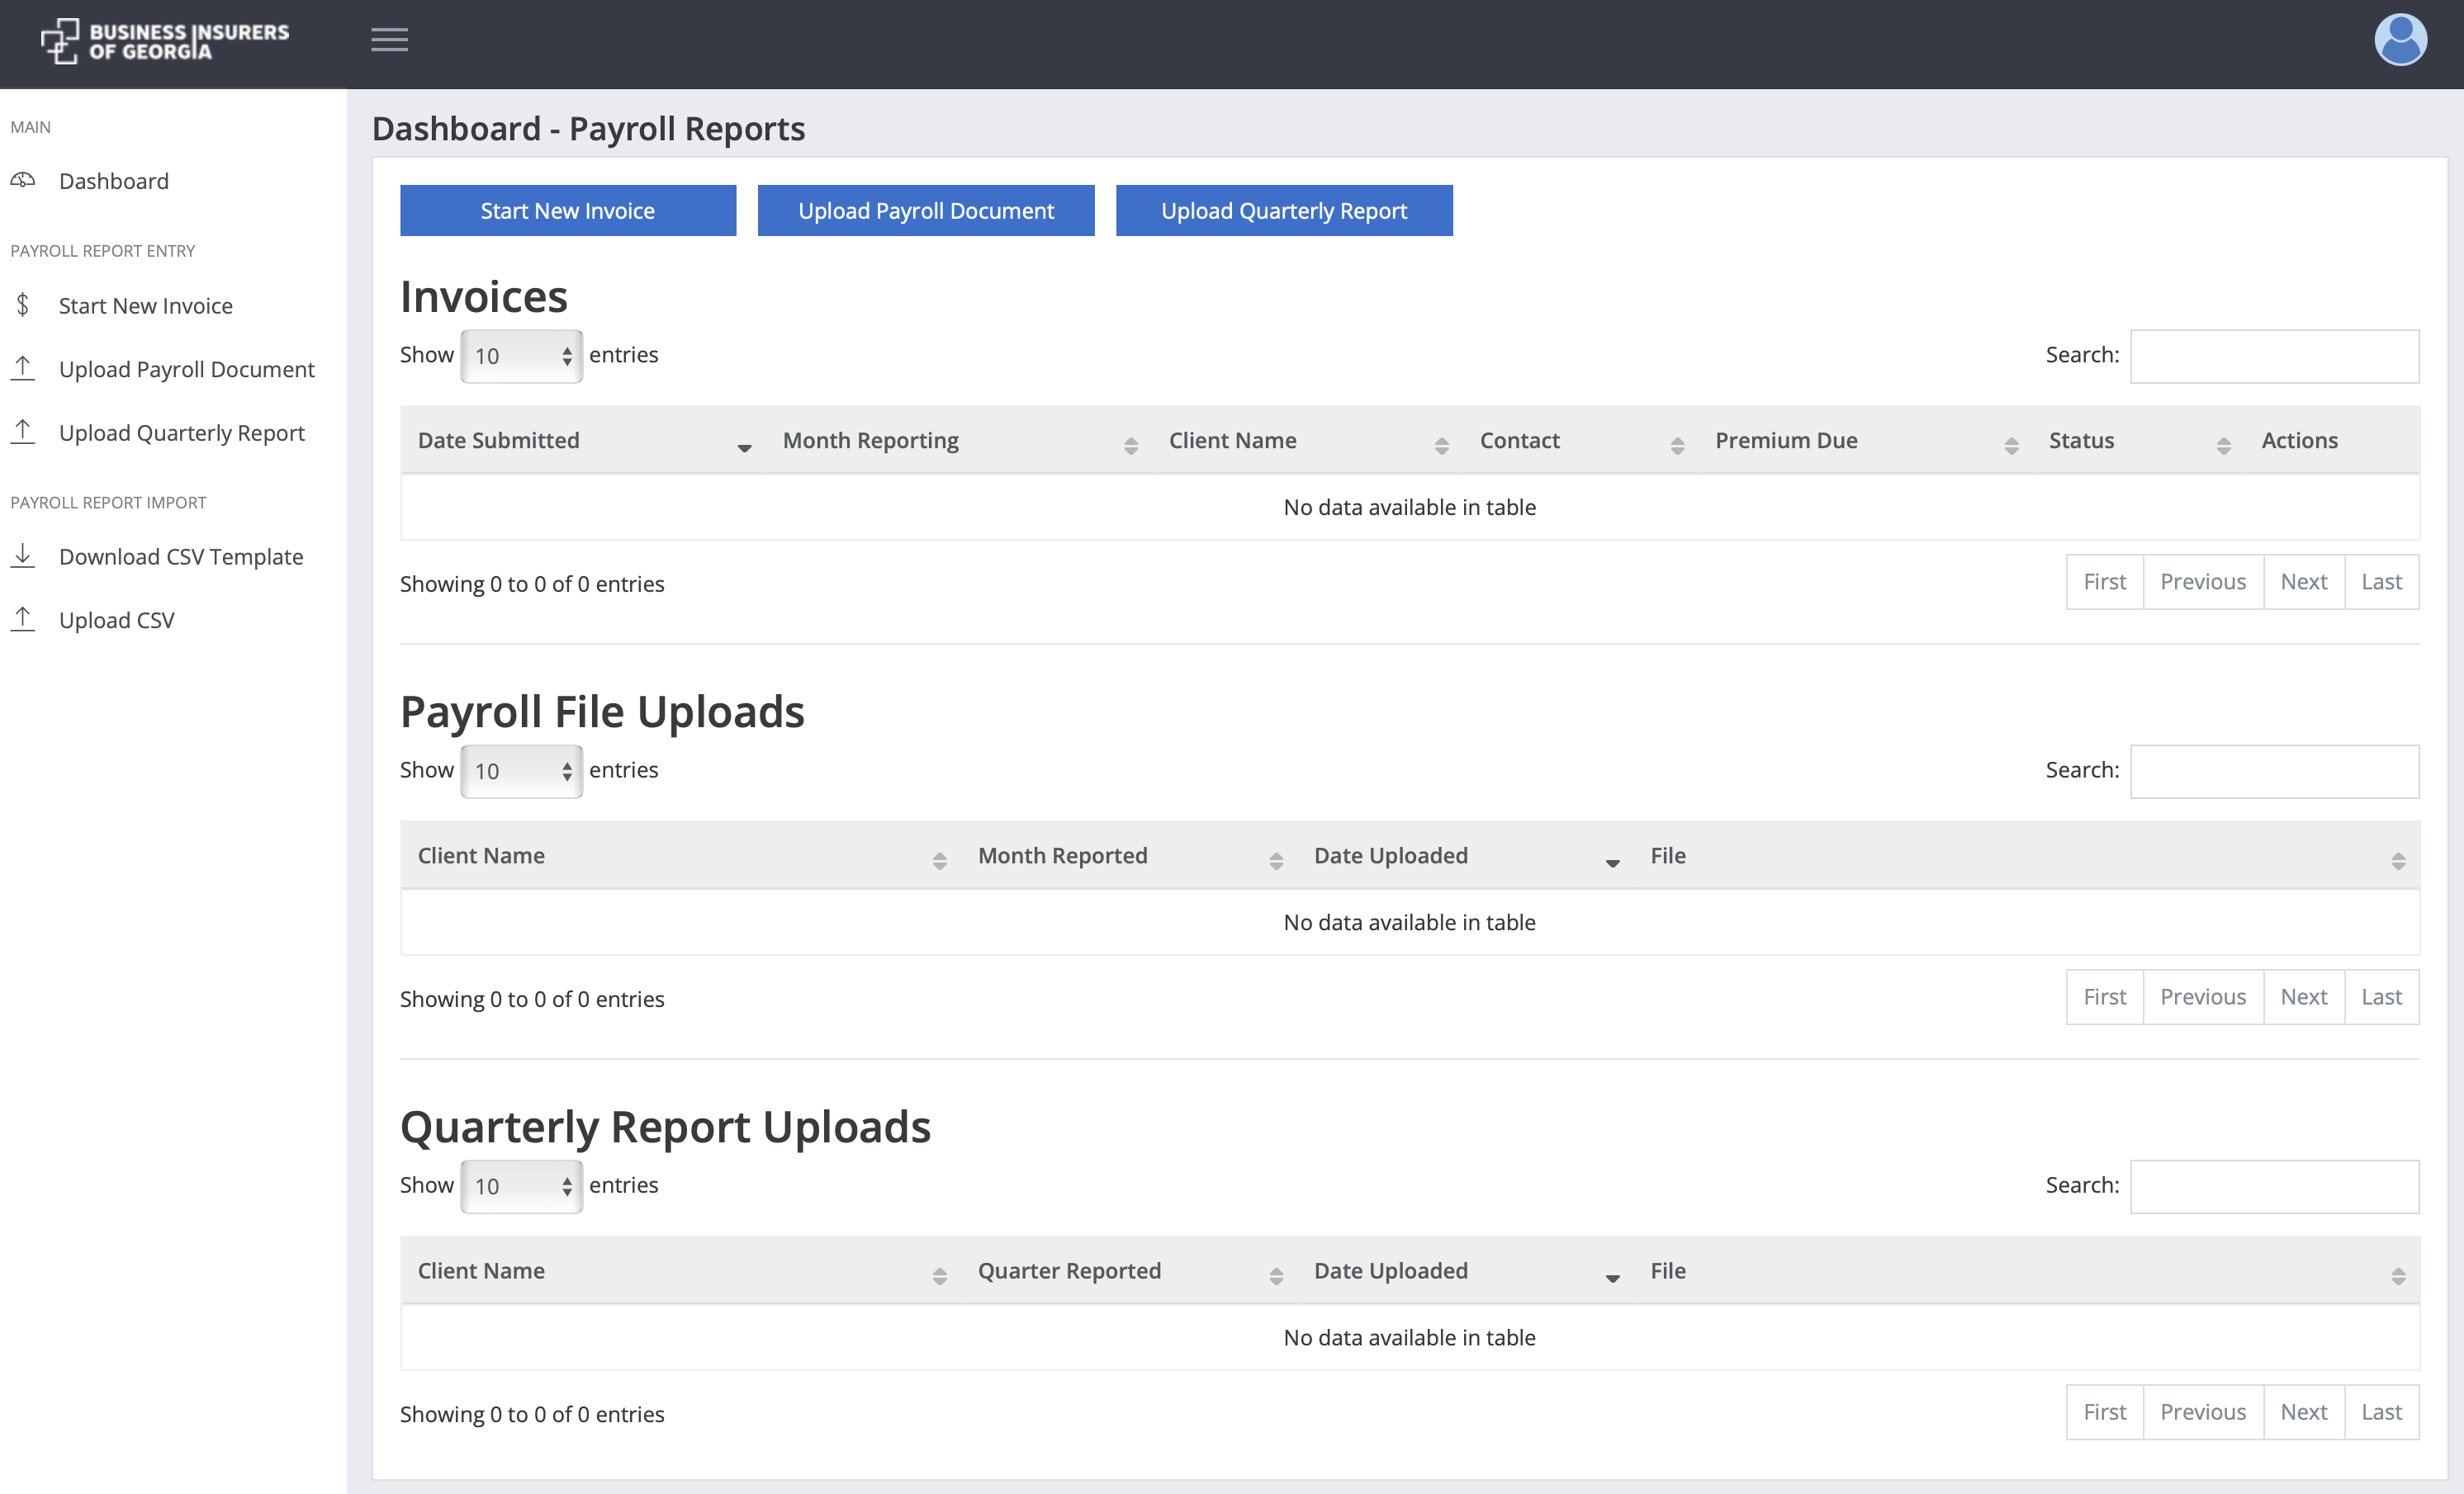Click Previous in Payroll File Uploads pagination
The height and width of the screenshot is (1494, 2464).
click(2203, 996)
